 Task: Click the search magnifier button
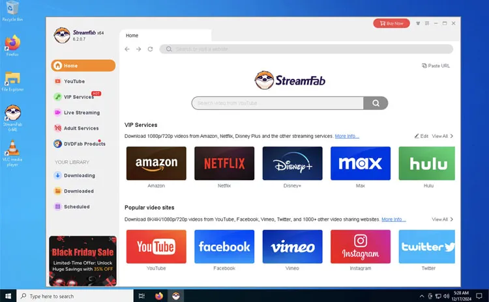coord(376,103)
